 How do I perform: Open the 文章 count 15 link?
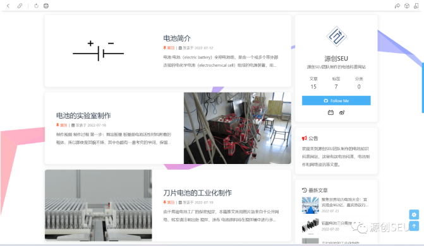313,83
